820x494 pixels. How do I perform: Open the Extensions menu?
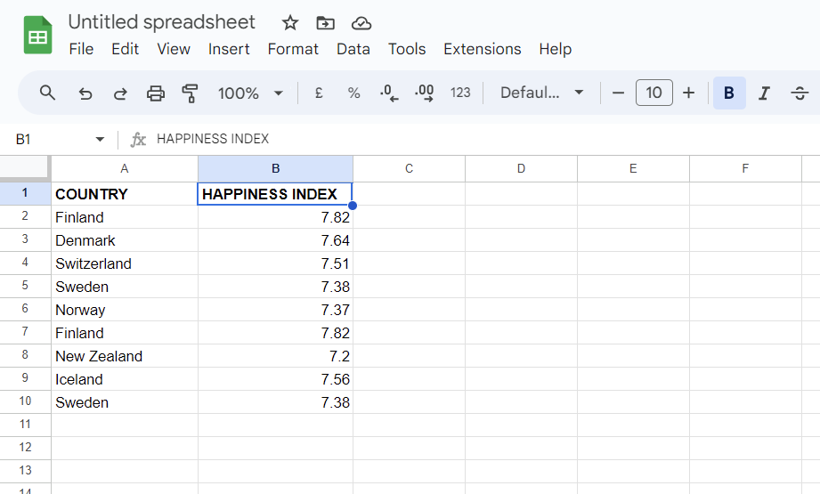tap(482, 49)
